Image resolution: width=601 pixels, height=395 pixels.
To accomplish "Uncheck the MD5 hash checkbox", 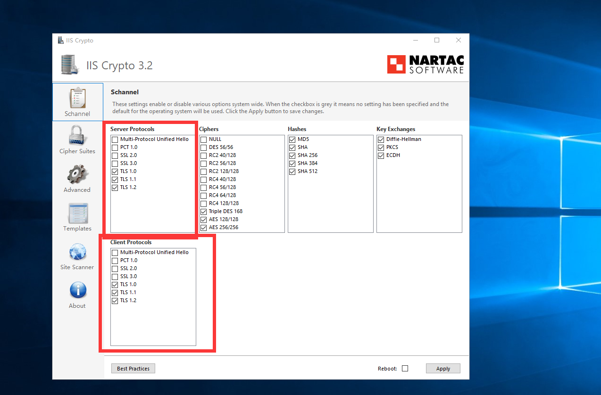I will coord(292,140).
